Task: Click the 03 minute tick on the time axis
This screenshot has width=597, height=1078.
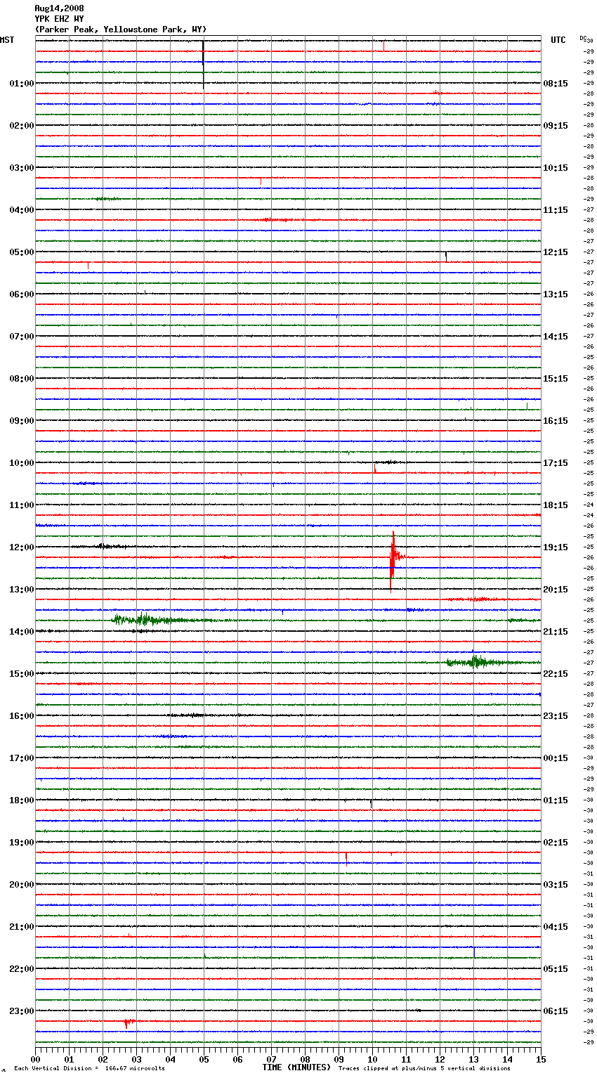Action: (136, 1059)
